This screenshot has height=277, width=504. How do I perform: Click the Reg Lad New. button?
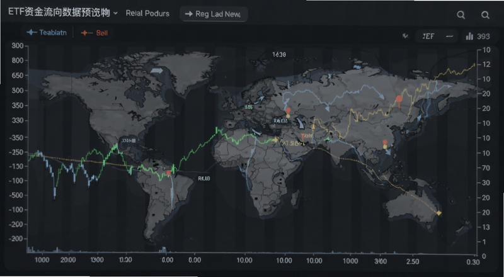(x=214, y=14)
